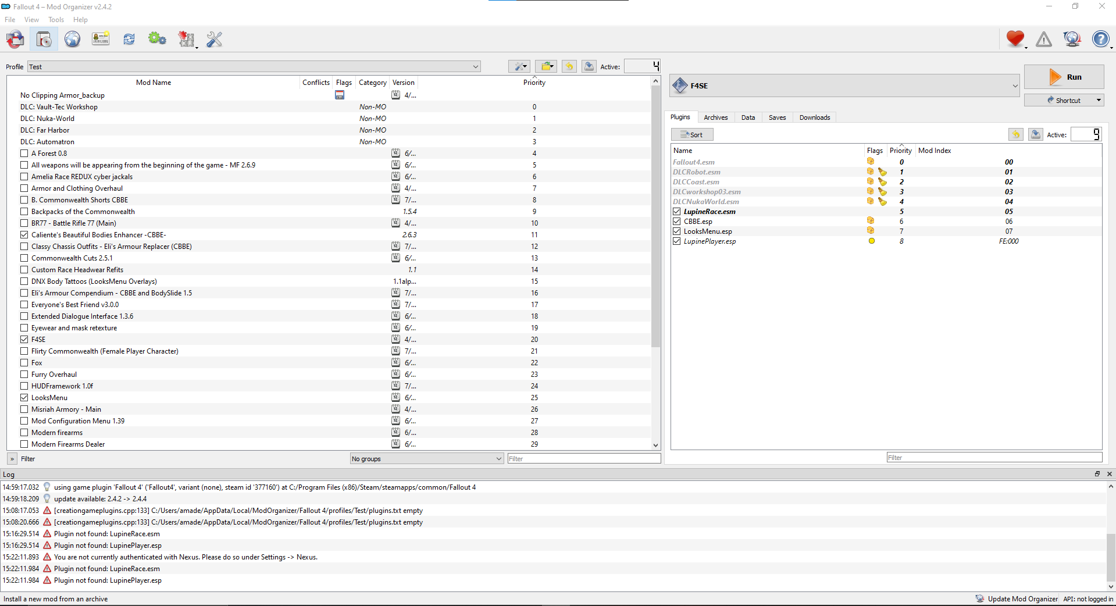1116x606 pixels.
Task: Open the File menu
Action: [10, 19]
